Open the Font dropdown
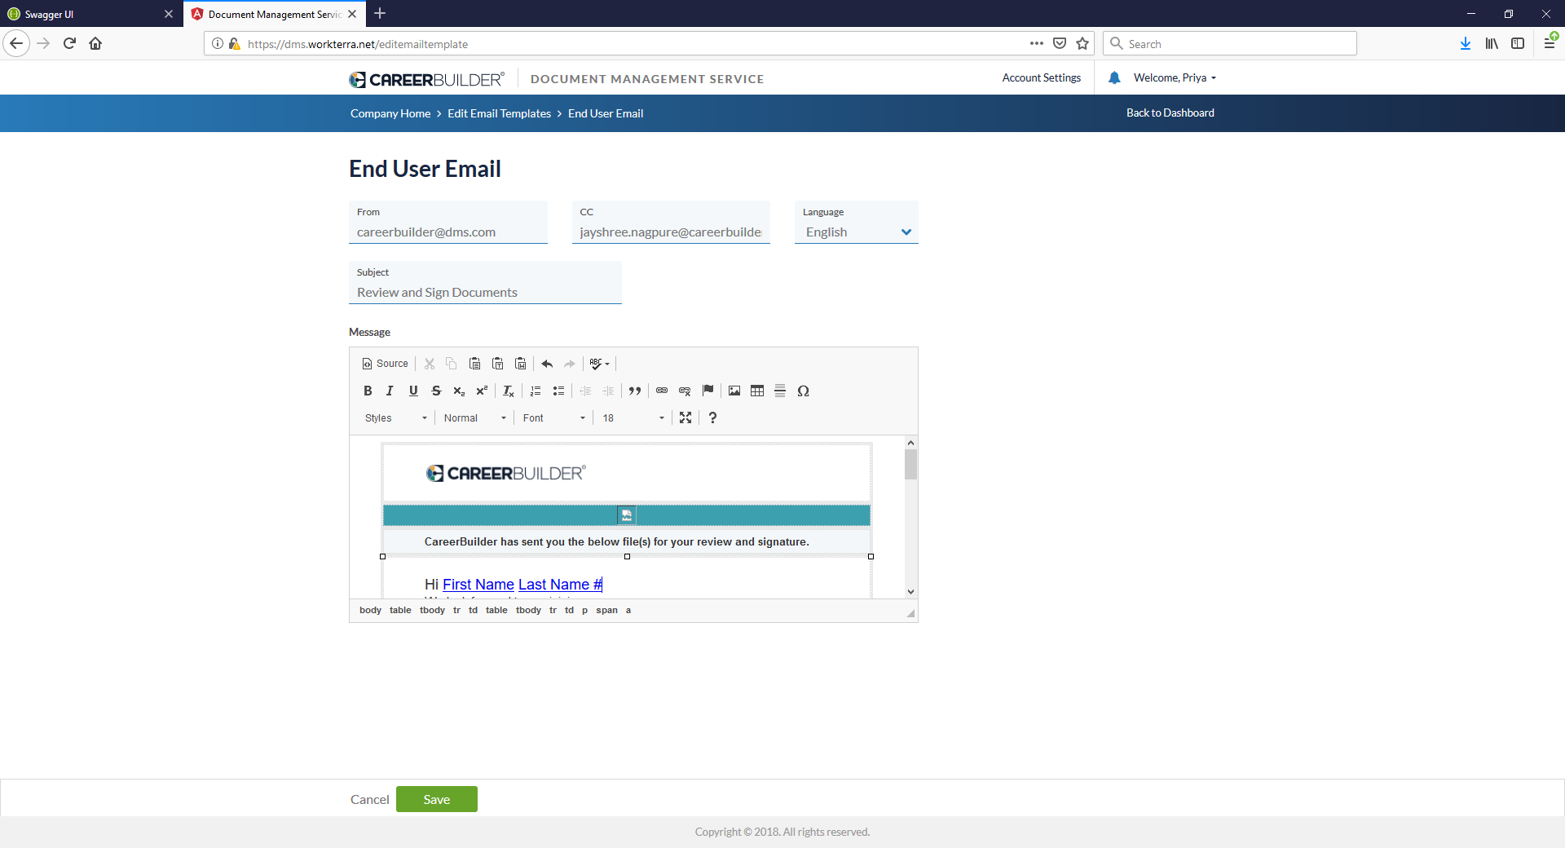This screenshot has width=1565, height=848. click(x=553, y=417)
